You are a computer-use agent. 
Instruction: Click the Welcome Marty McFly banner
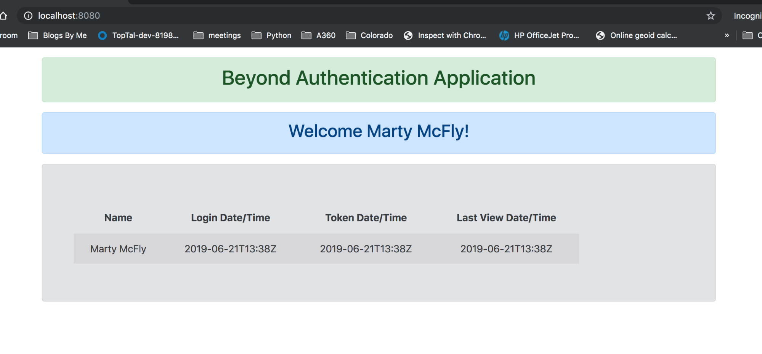tap(379, 131)
